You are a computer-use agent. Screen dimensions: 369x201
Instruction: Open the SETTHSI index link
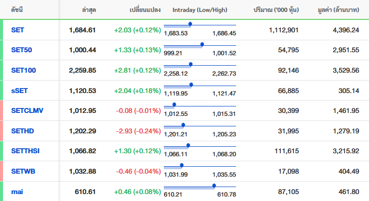click(25, 151)
